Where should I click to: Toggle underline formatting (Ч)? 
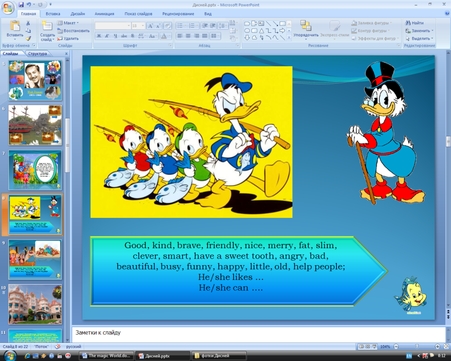pos(115,36)
